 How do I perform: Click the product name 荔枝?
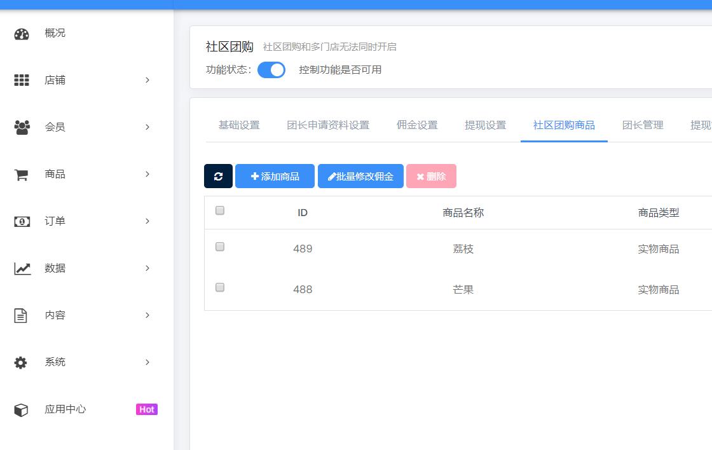[x=463, y=249]
